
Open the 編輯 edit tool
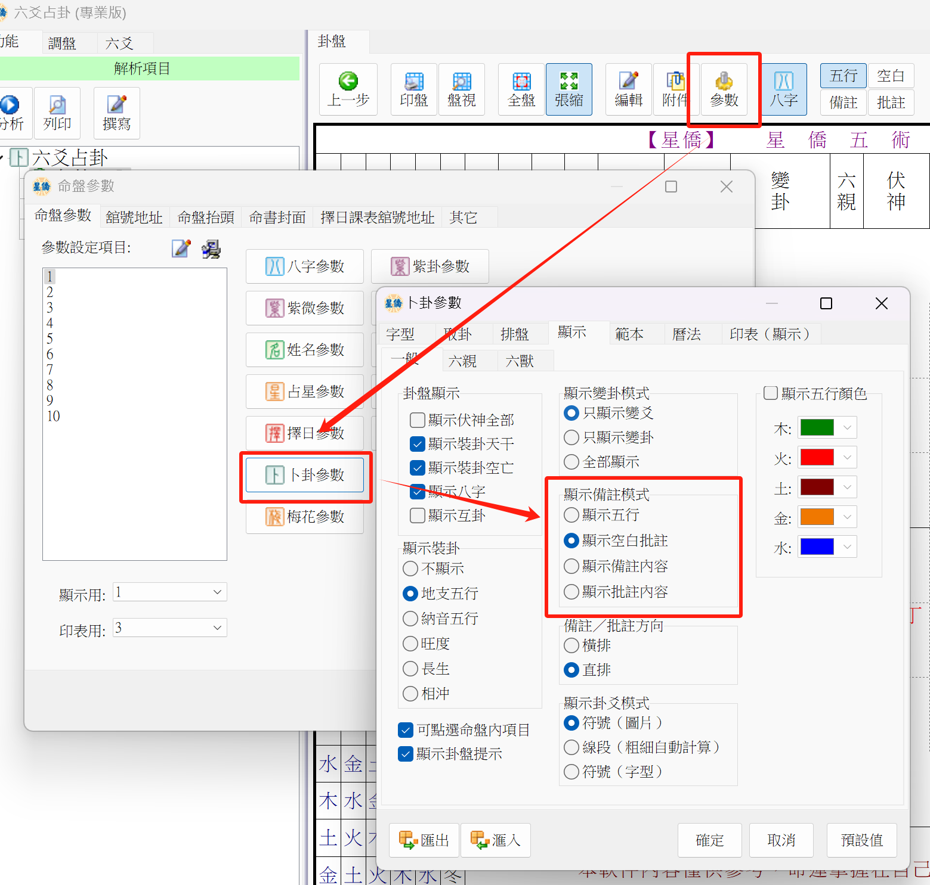click(629, 89)
